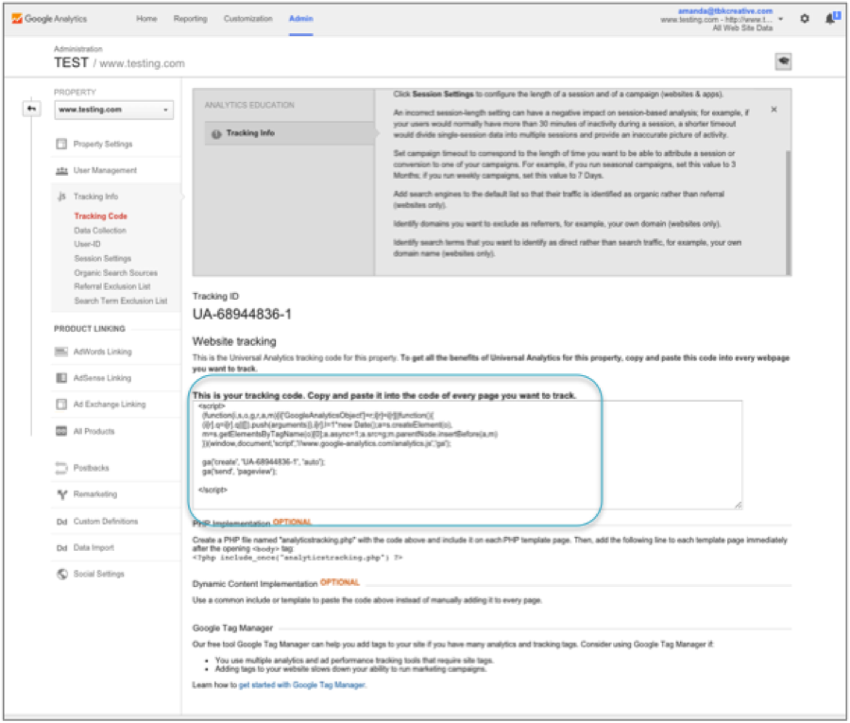The image size is (850, 723).
Task: Click the info icon beside Tracking Info
Action: click(x=216, y=134)
